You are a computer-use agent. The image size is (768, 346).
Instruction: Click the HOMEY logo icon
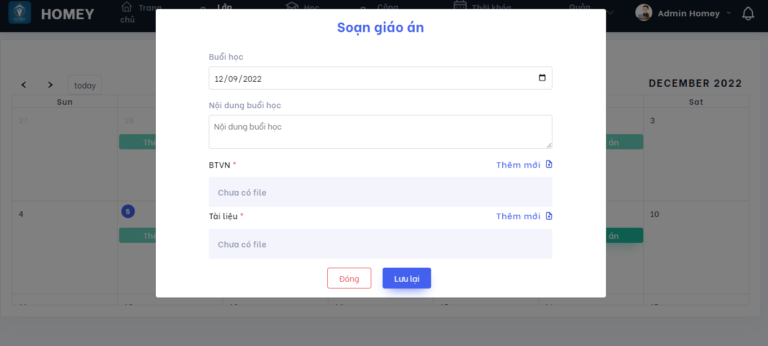(20, 12)
